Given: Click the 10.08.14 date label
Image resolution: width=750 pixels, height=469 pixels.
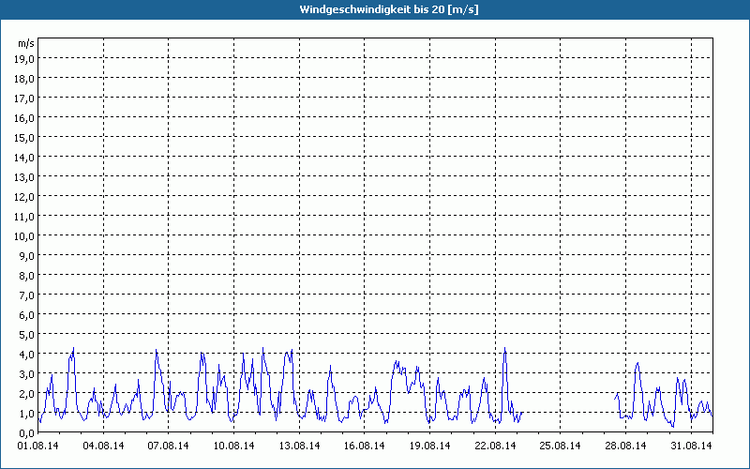Looking at the screenshot, I should pyautogui.click(x=233, y=446).
